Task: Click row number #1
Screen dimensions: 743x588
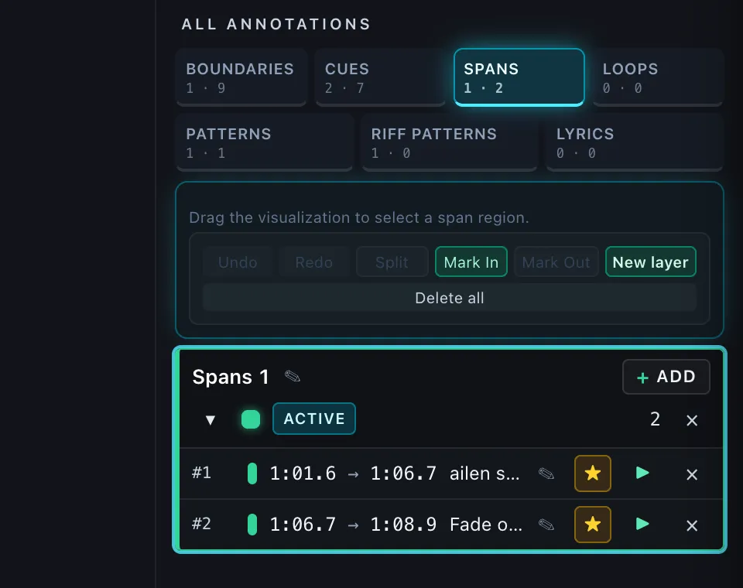Action: 201,473
